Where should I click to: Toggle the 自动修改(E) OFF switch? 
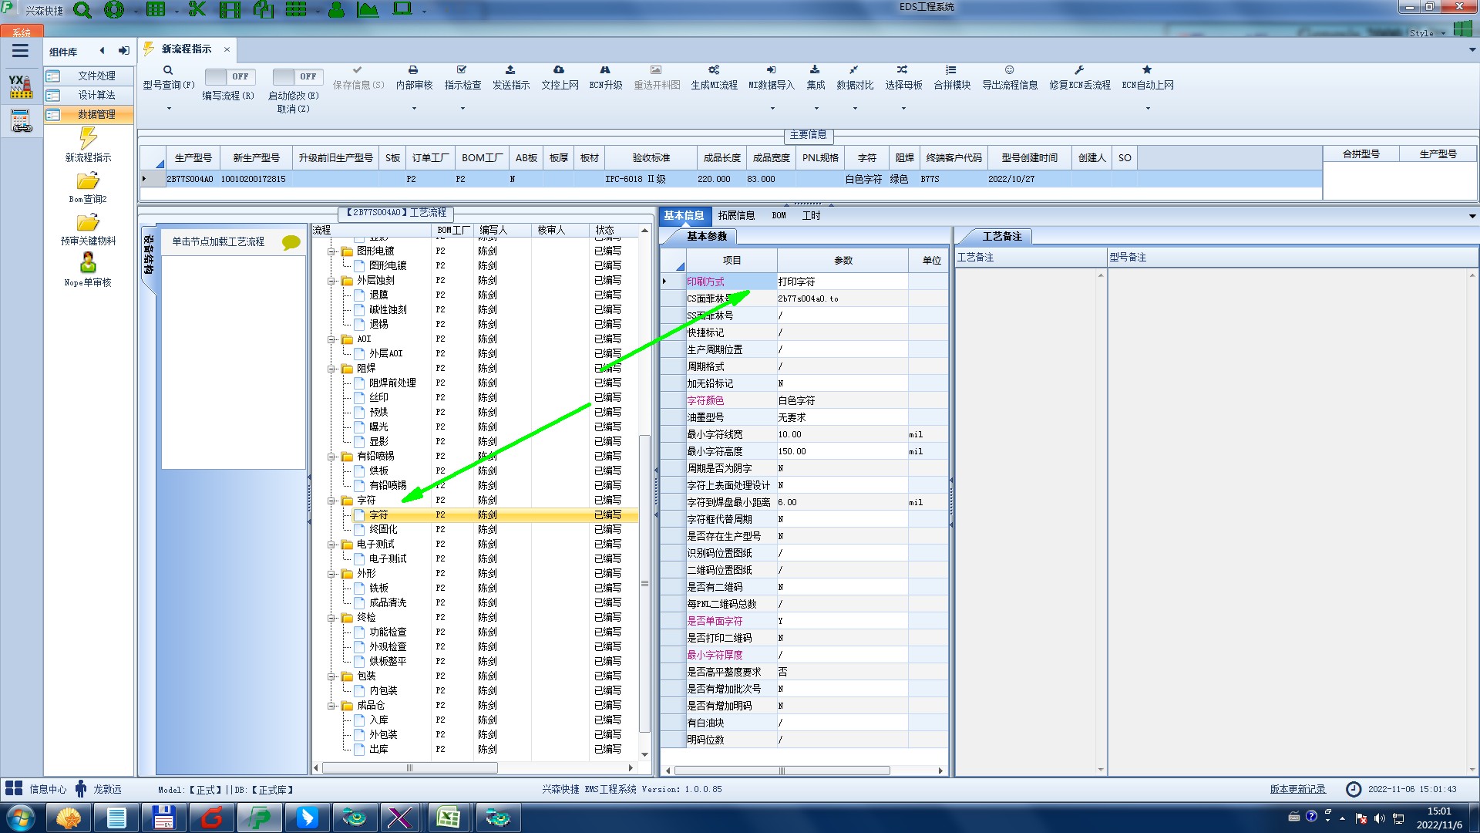[297, 76]
